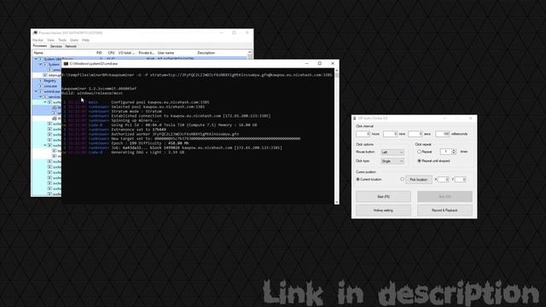Select the Registry process row
The height and width of the screenshot is (307, 546).
click(46, 81)
